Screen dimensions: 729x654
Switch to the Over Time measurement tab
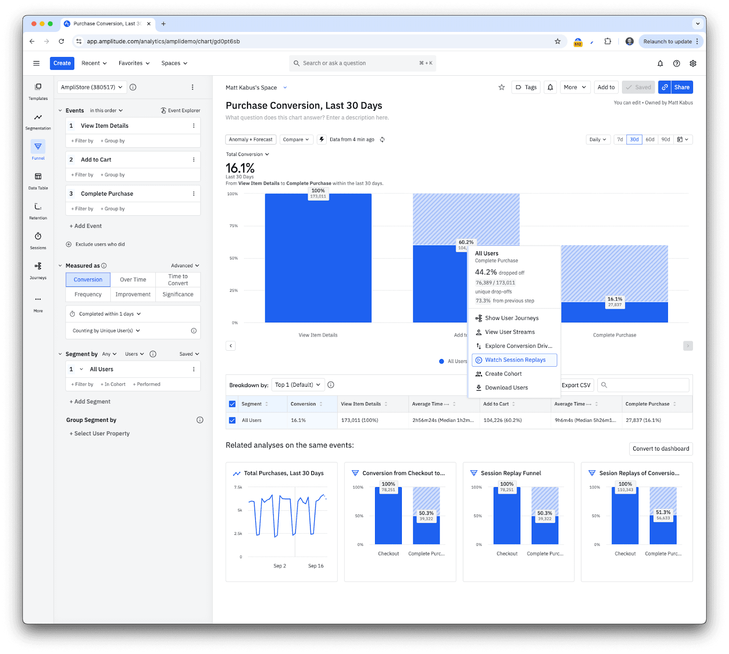click(133, 279)
